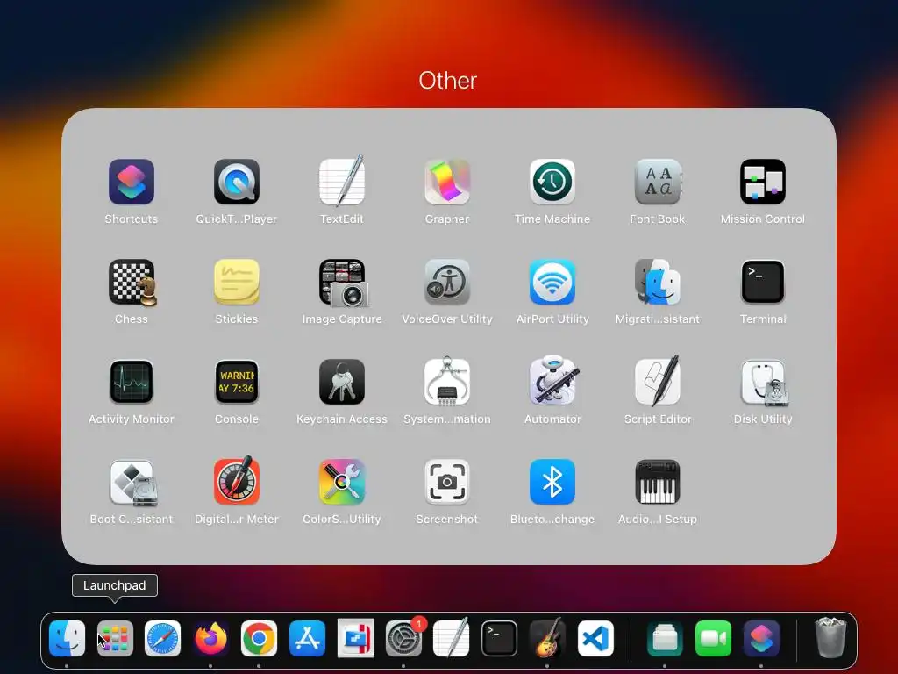Launch Terminal from the Other folder
Image resolution: width=898 pixels, height=674 pixels.
coord(763,282)
